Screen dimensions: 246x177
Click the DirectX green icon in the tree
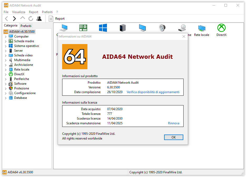click(11, 74)
